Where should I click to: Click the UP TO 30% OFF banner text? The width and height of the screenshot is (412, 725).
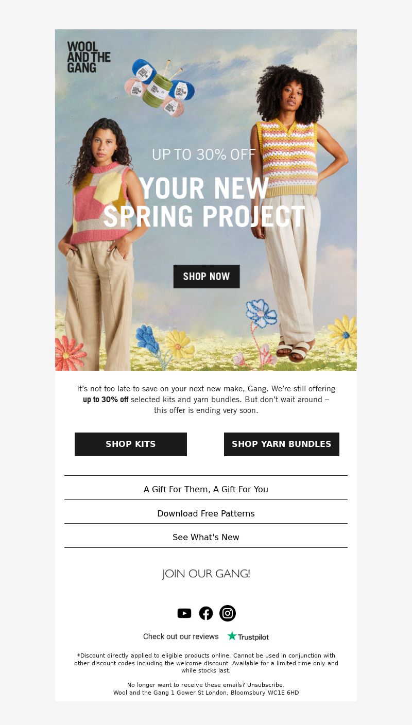click(204, 154)
